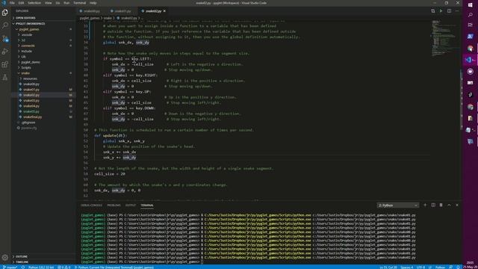Viewport: 478px width, 269px height.
Task: Open the Terminal menu
Action: 80,3
